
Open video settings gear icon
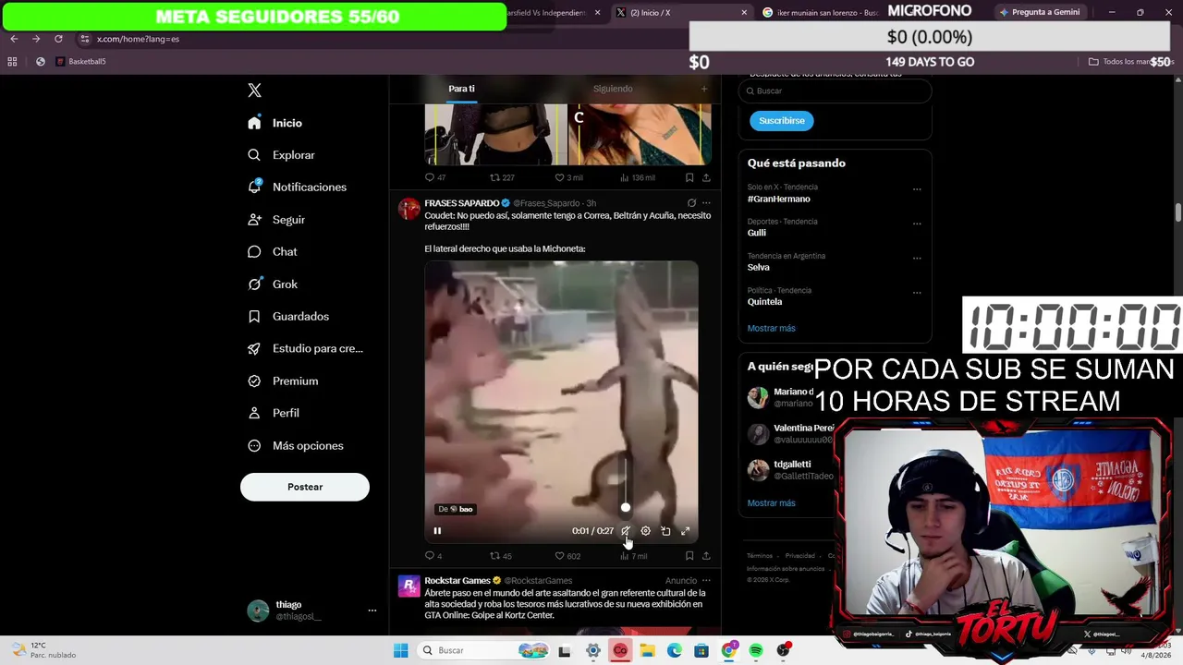646,531
